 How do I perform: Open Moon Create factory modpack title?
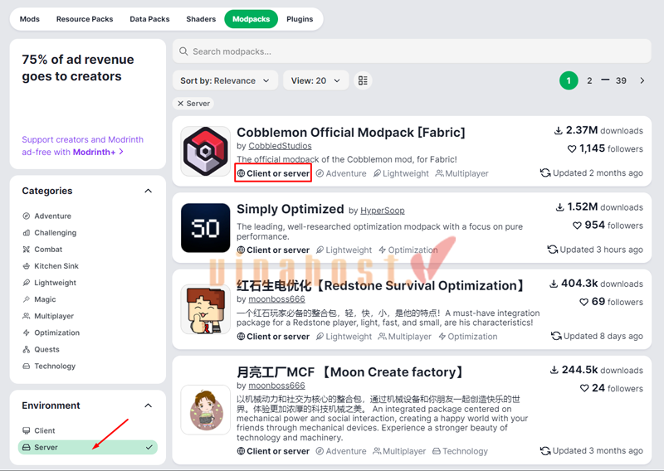tap(349, 372)
